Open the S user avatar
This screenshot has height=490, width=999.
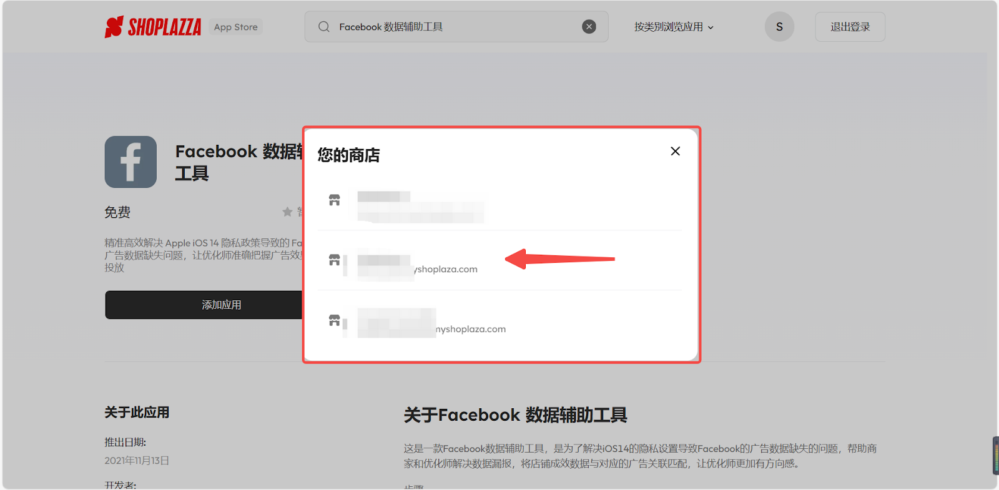click(x=779, y=27)
